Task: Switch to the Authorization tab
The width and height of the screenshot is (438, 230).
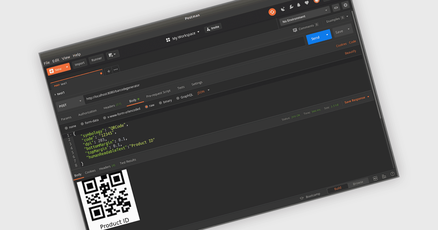Action: click(88, 113)
